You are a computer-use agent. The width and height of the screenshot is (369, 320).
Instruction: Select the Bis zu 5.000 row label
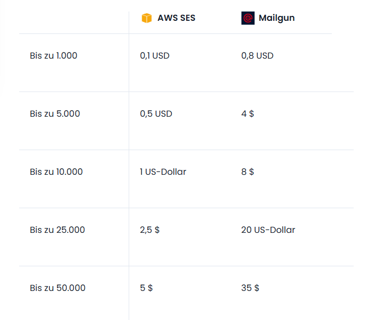pyautogui.click(x=55, y=114)
